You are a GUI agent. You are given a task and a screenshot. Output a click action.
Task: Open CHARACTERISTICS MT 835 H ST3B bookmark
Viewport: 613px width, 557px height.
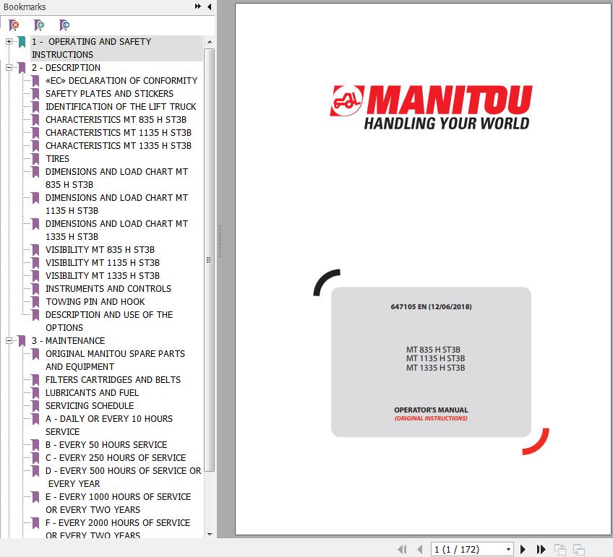tap(116, 119)
